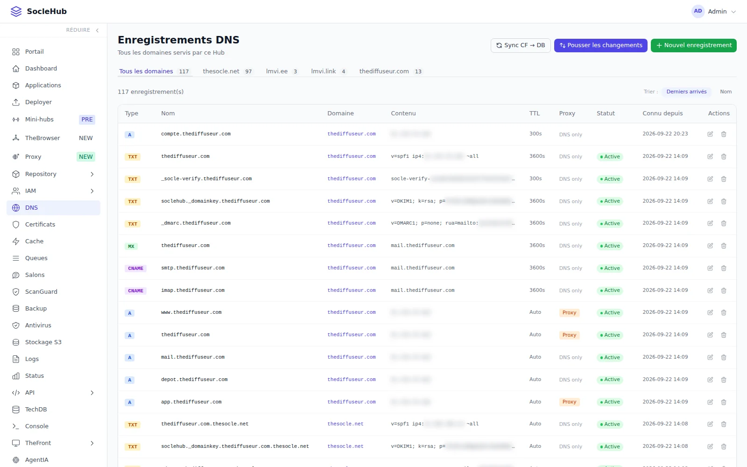Edit the depot.thediffuseur.com record
Image resolution: width=747 pixels, height=467 pixels.
(x=710, y=380)
